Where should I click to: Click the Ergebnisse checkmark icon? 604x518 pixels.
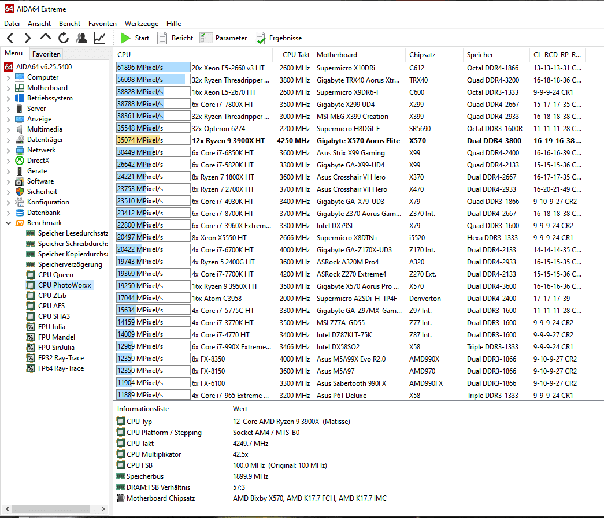(261, 38)
